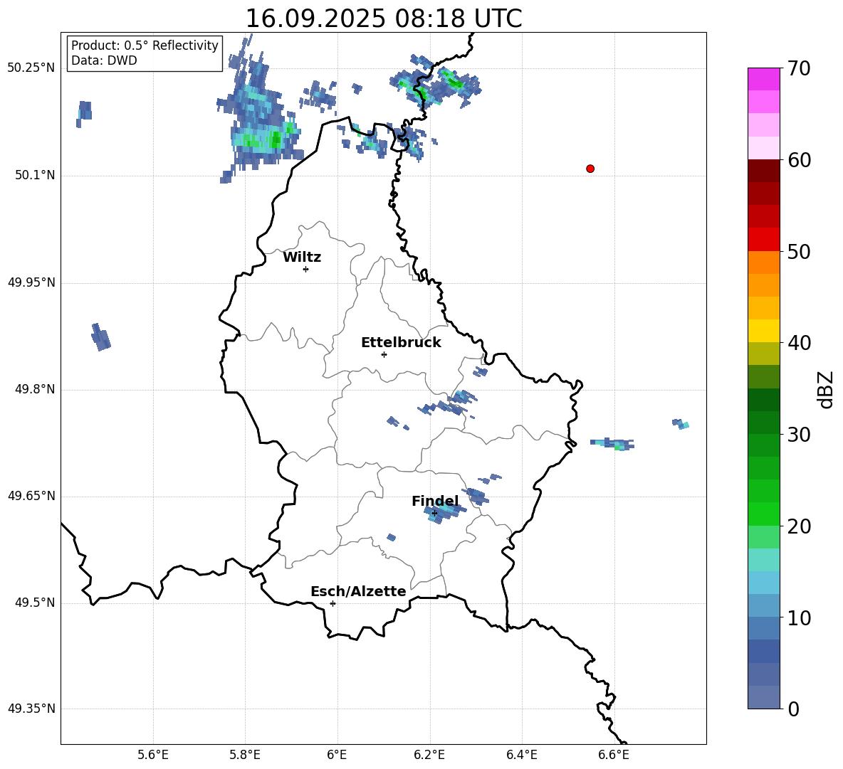Screen dimensions: 843x769
Task: Click the 49.8°N latitude label
Action: 35,389
